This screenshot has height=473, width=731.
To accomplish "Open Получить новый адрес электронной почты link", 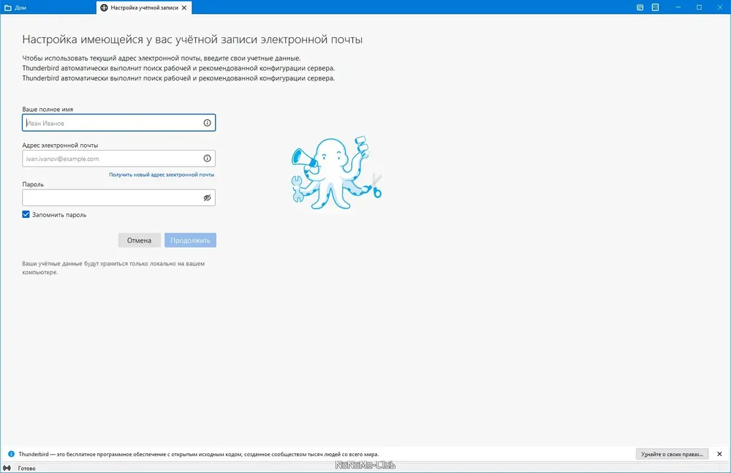I will (162, 175).
